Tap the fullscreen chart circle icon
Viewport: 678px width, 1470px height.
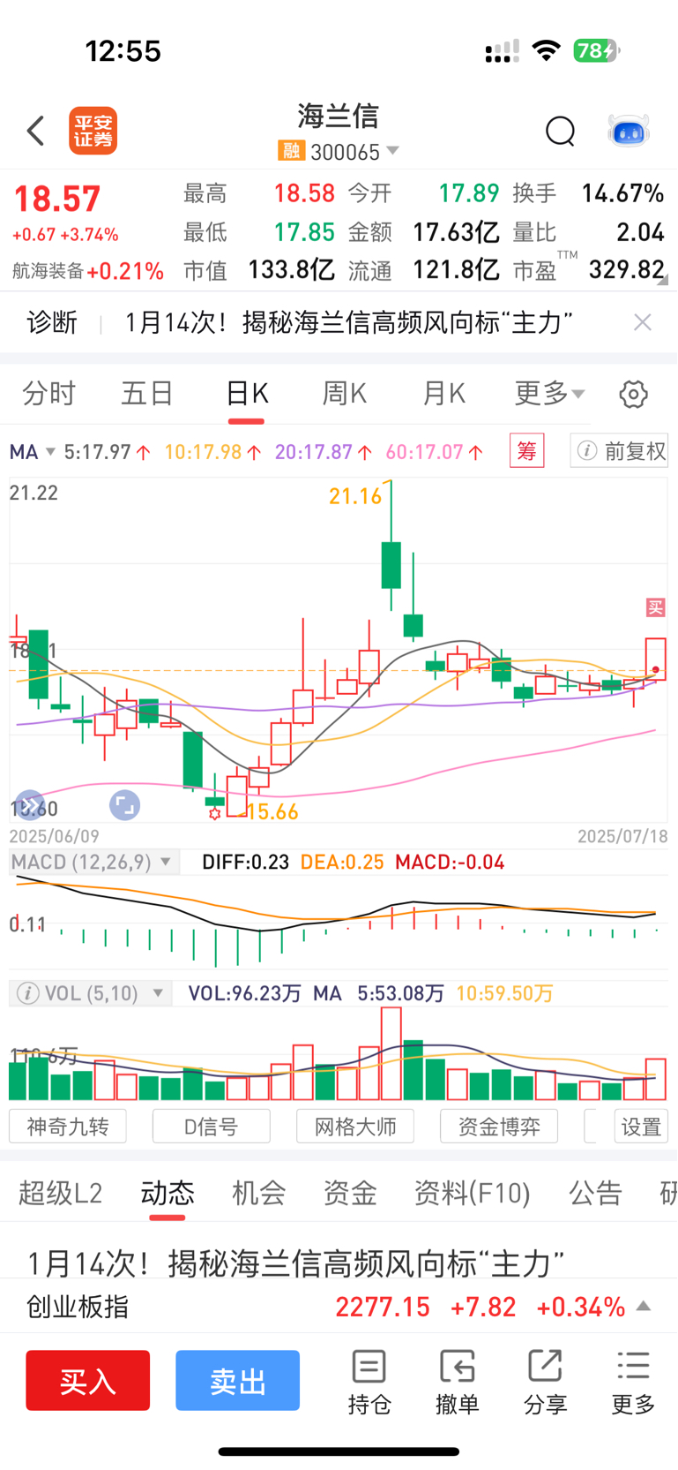coord(124,805)
